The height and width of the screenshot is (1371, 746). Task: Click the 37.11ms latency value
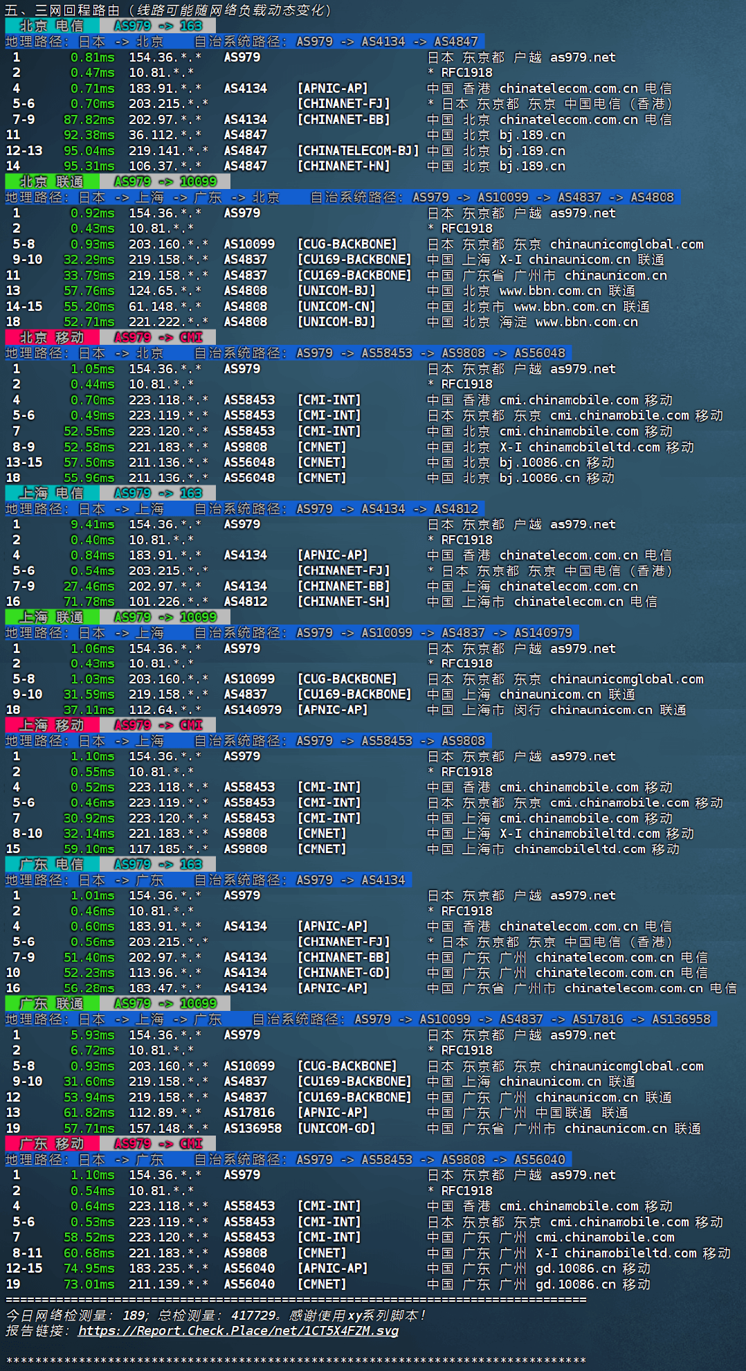(x=89, y=710)
